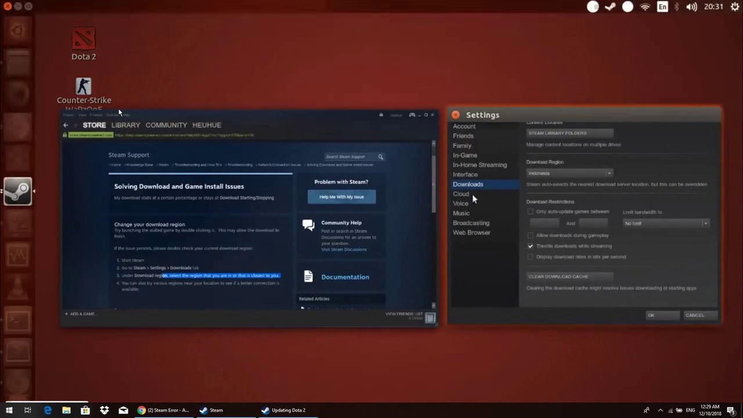
Task: Open Mail from the taskbar
Action: tap(123, 410)
